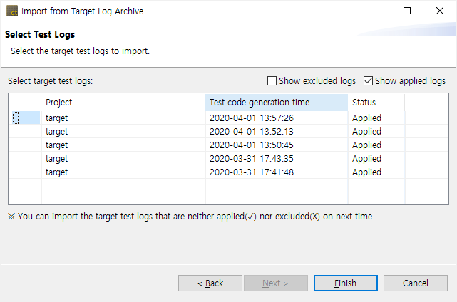
Task: Click the Cancel button
Action: (415, 283)
